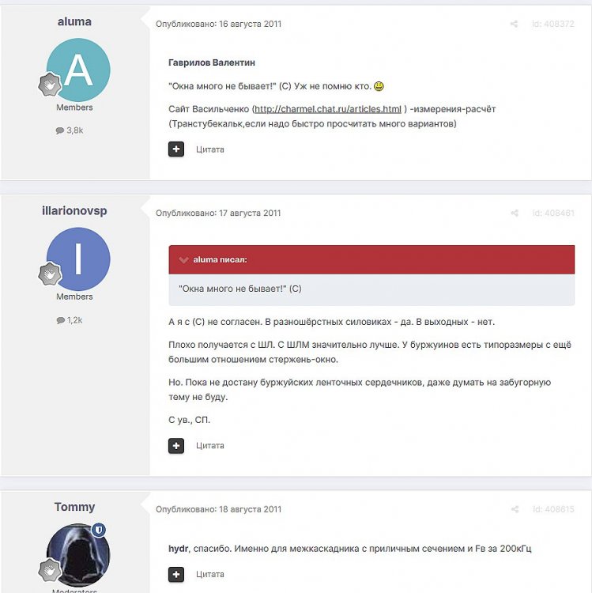Viewport: 592px width, 593px height.
Task: Toggle multiquote plus button on Tommy's post
Action: pos(176,574)
